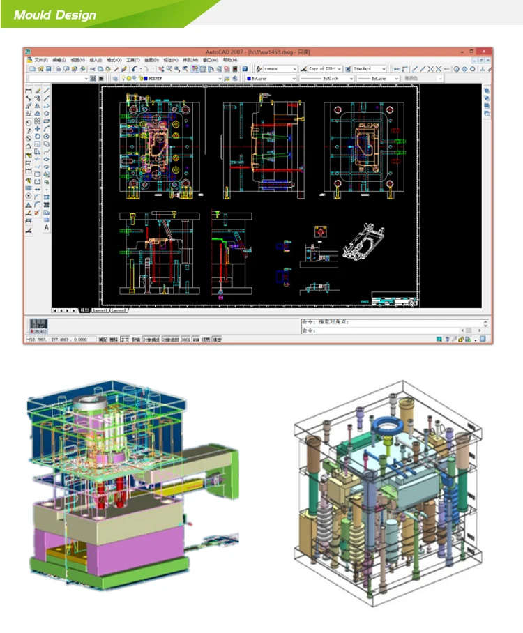Screen dimensions: 523x633
Task: Open the View (视图) menu
Action: (78, 60)
